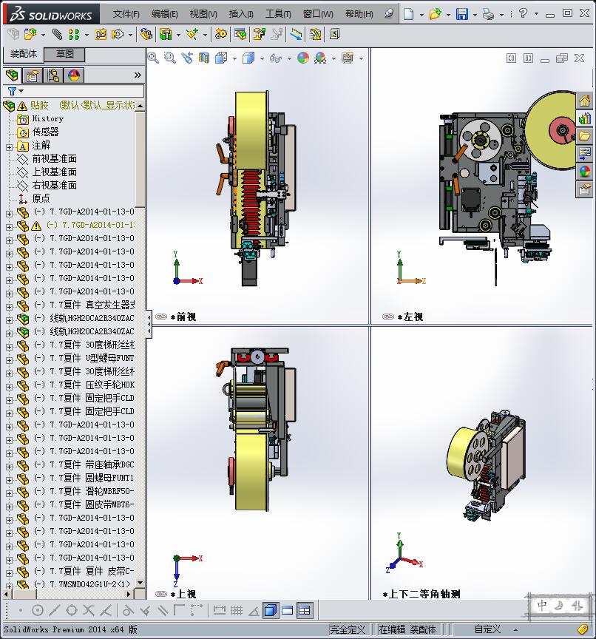Switch to the 草图 tab
This screenshot has height=639, width=596.
tap(64, 54)
